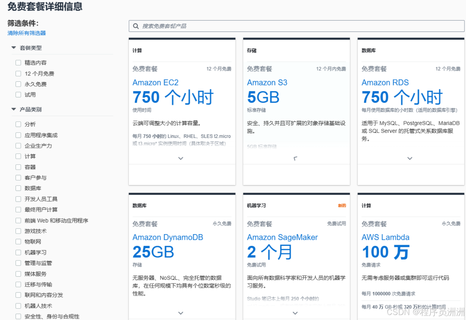Viewport: 466px width, 320px height.
Task: Click the SageMaker "2 个月" headline
Action: click(x=270, y=252)
